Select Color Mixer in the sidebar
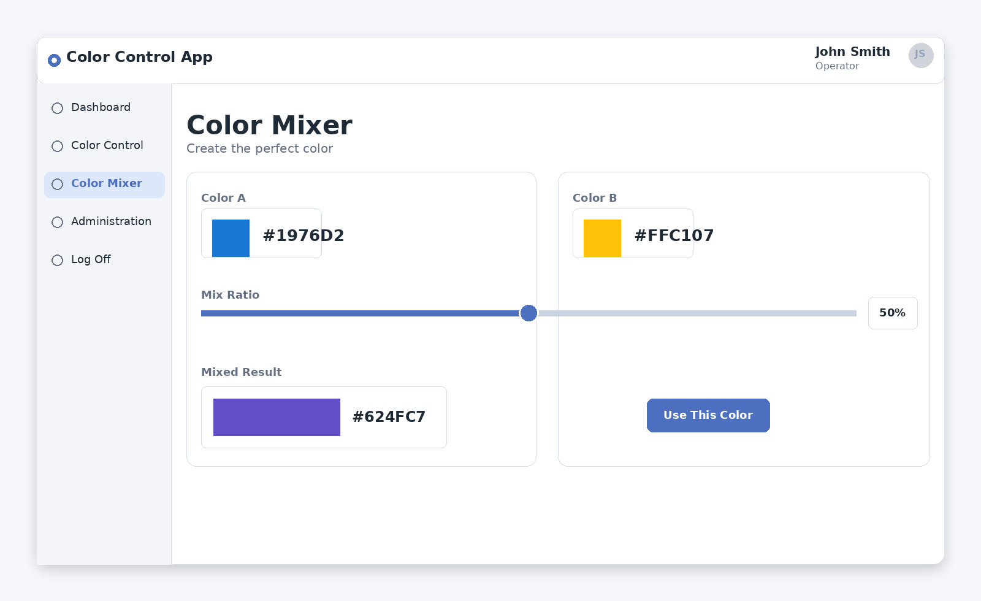 click(x=106, y=183)
